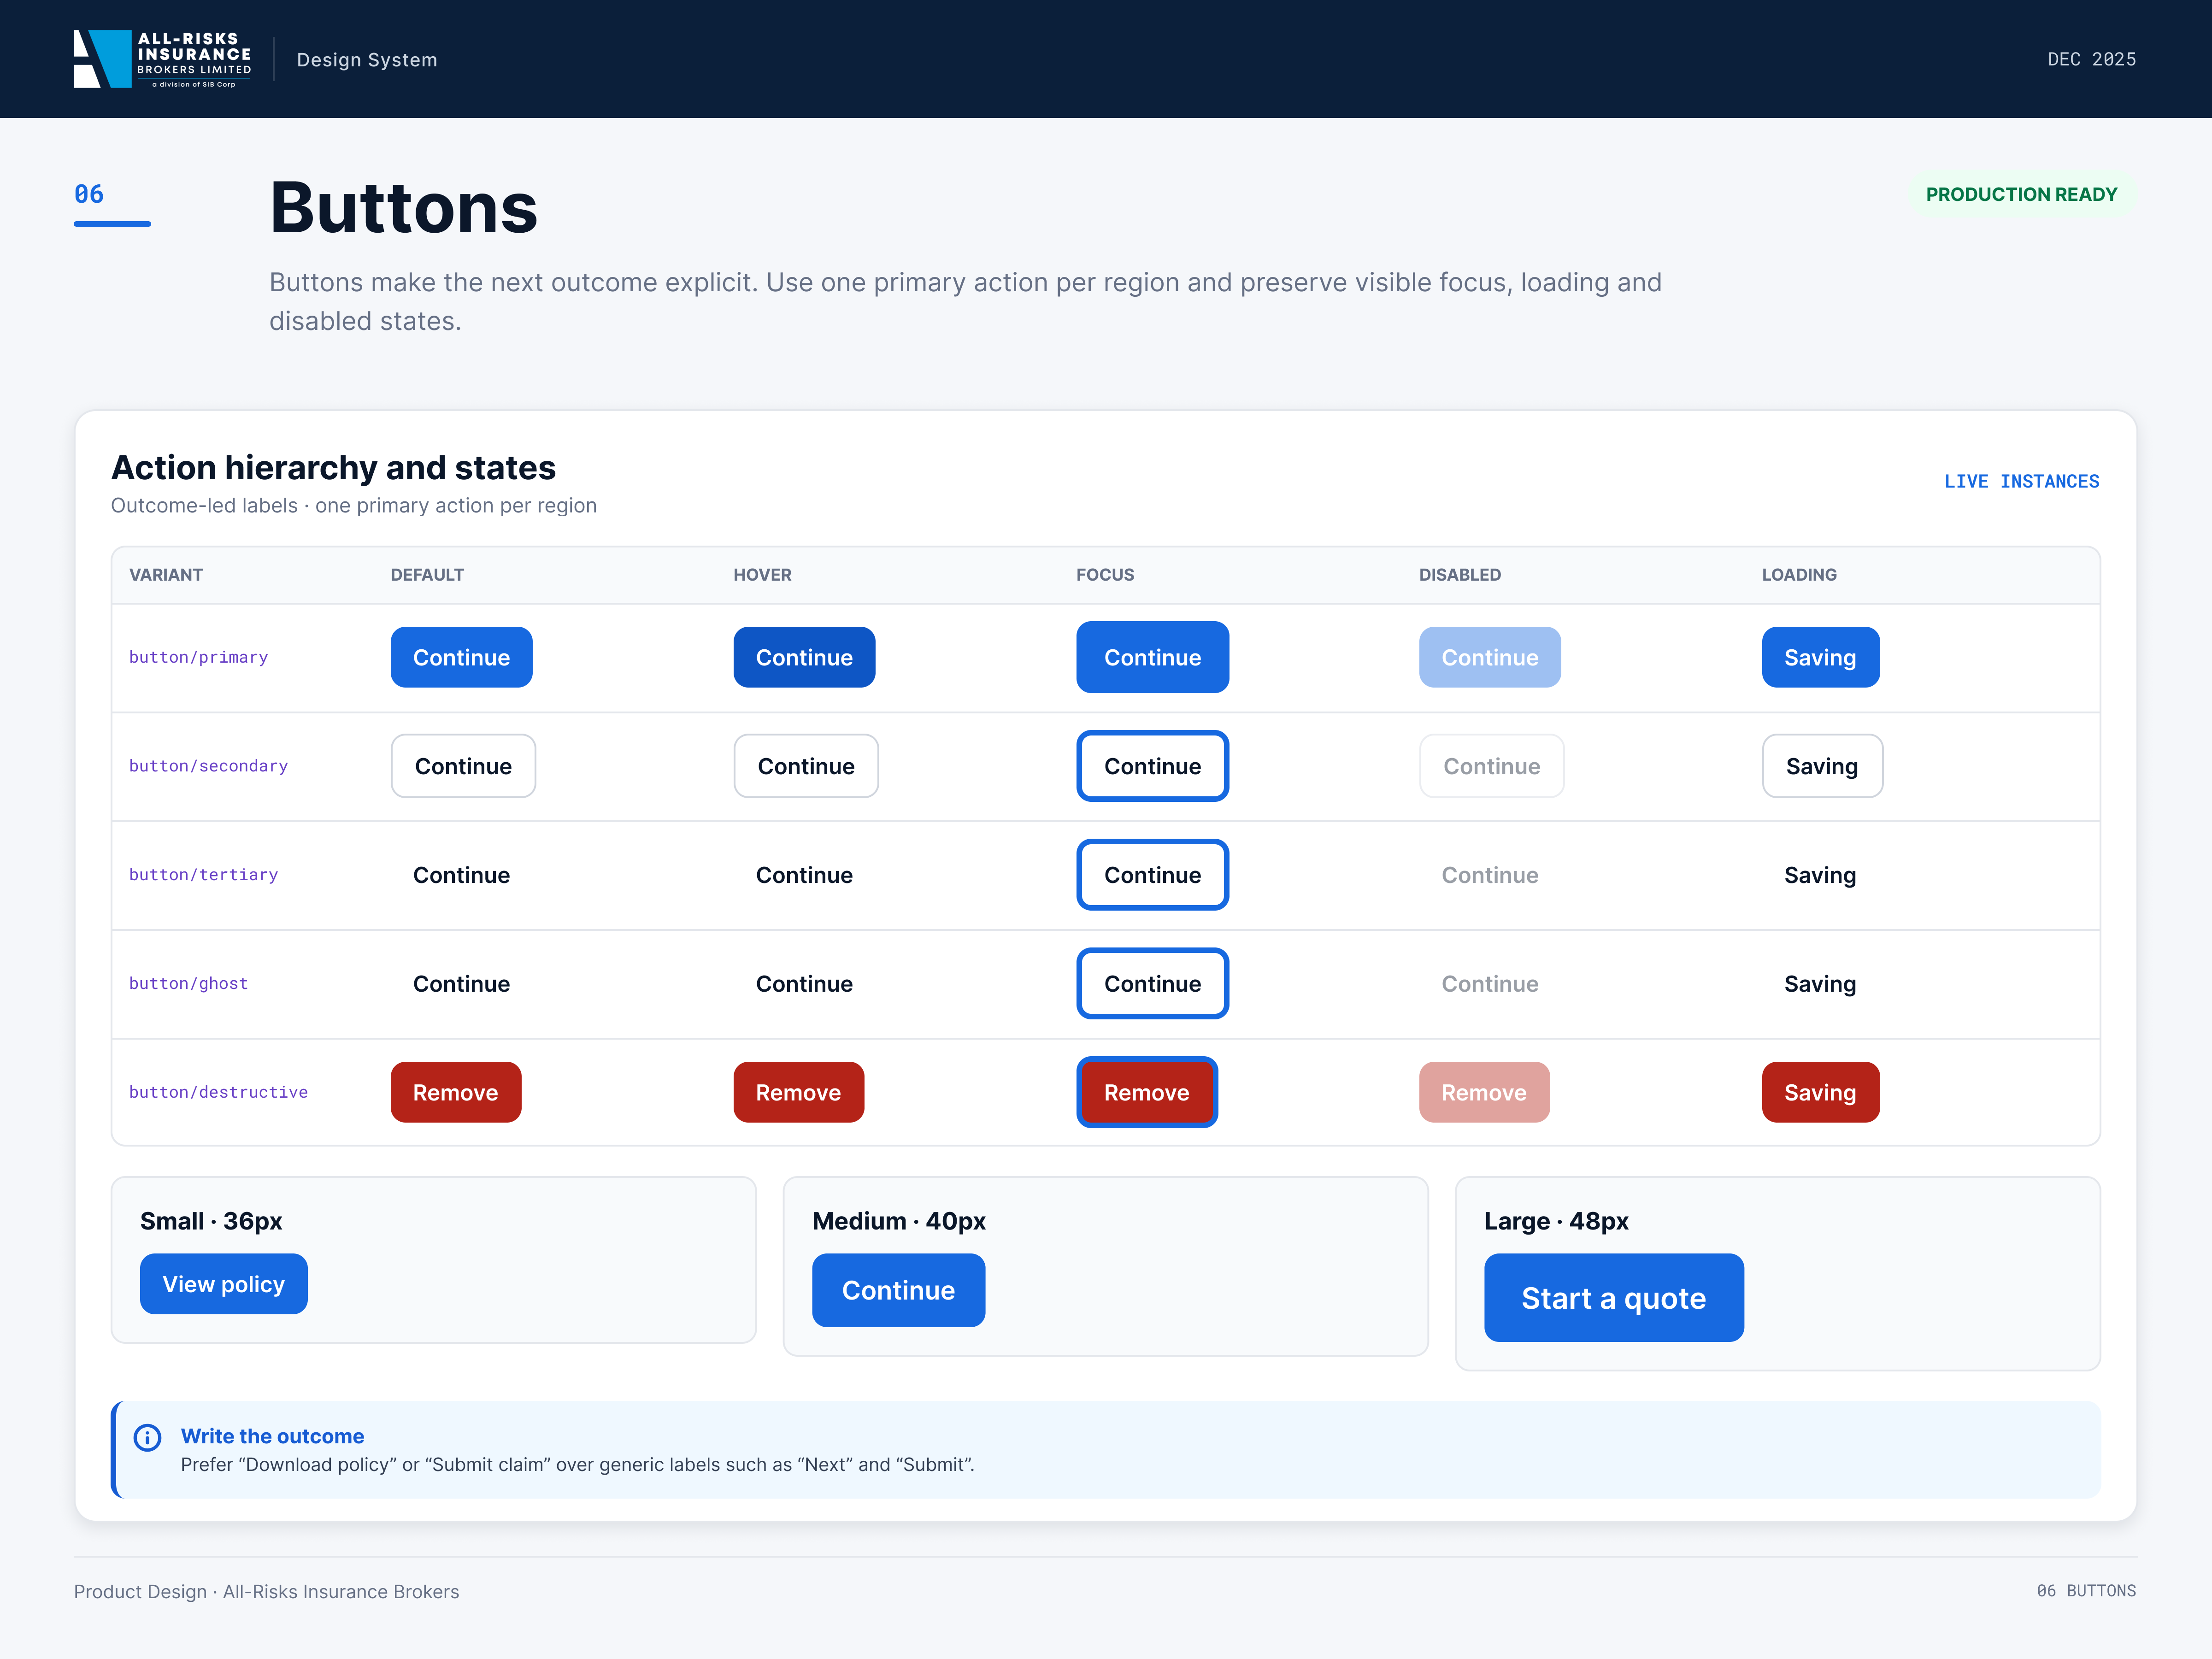
Task: Click the disabled primary Continue button
Action: [x=1489, y=657]
